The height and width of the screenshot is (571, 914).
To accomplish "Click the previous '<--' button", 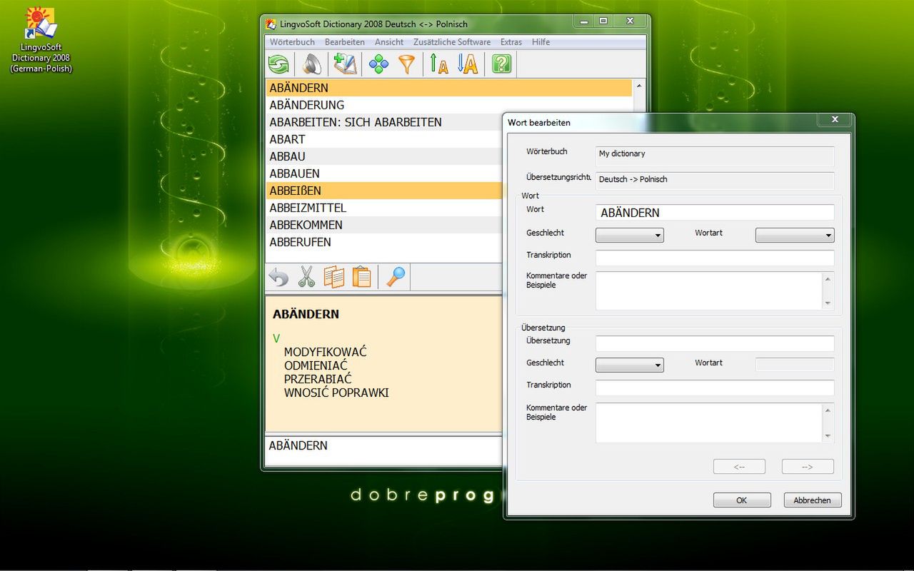I will click(x=739, y=466).
